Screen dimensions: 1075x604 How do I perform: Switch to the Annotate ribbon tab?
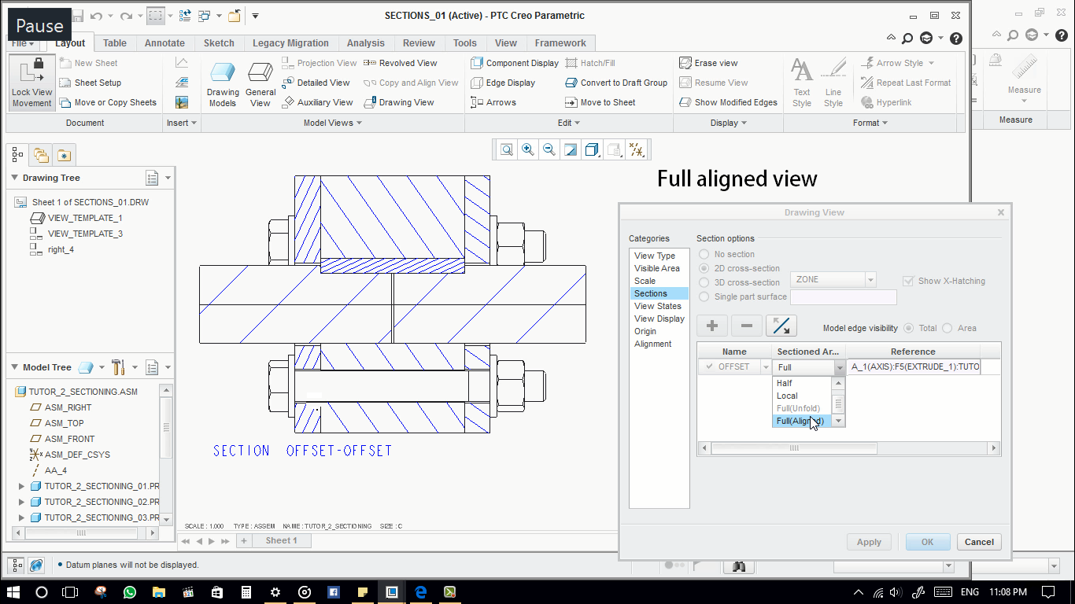point(164,43)
